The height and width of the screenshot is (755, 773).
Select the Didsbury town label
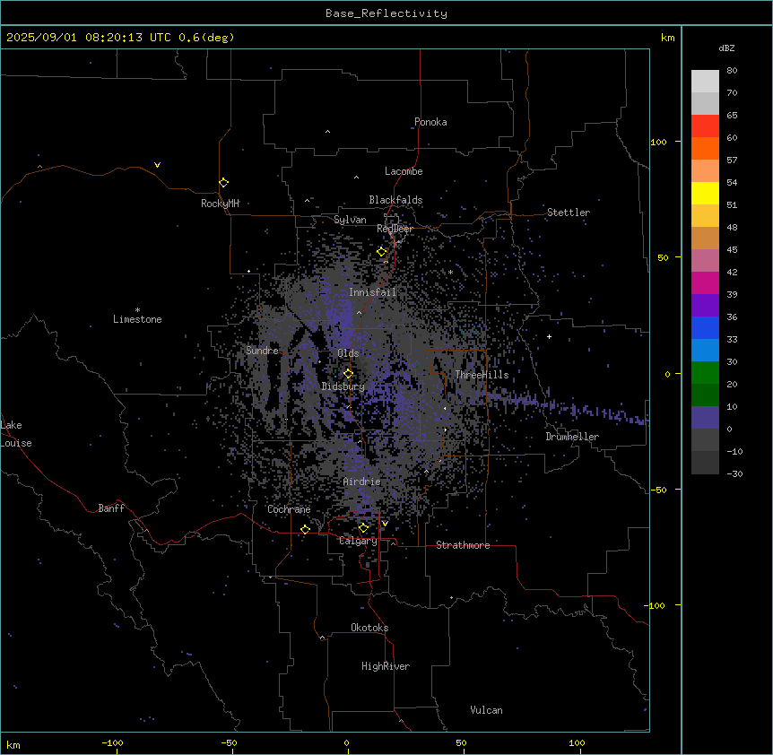click(343, 386)
